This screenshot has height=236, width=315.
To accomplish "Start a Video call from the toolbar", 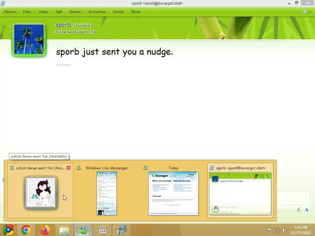I will 44,12.
